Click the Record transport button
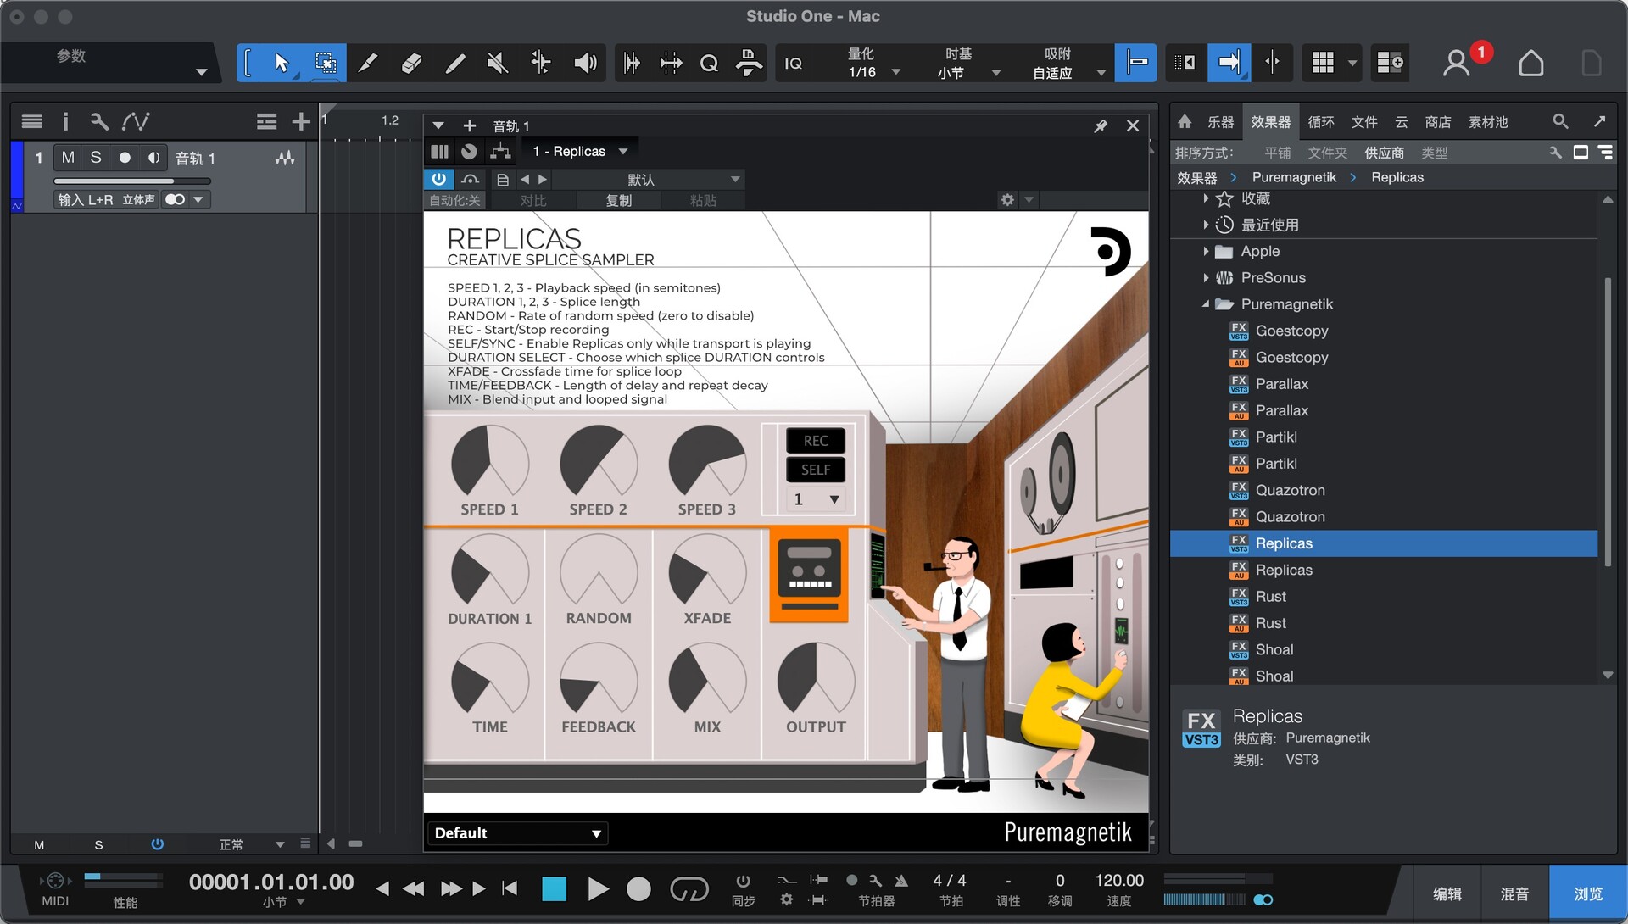The image size is (1628, 924). 638,888
